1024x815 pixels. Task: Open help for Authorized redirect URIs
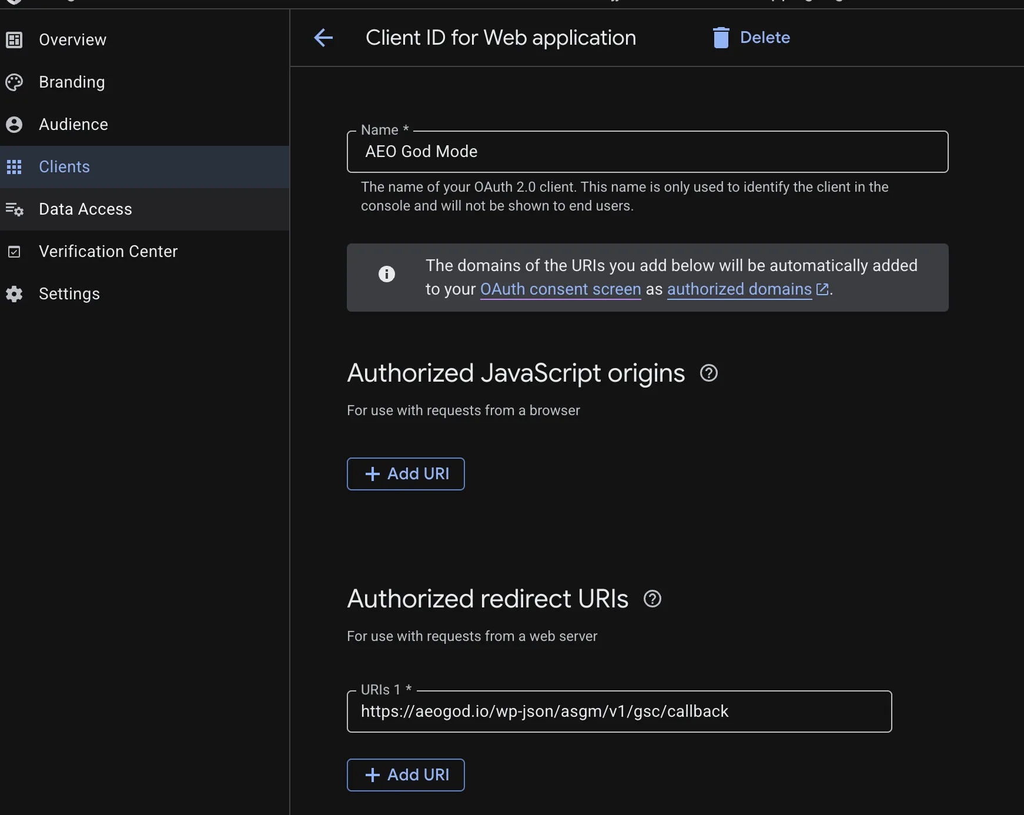652,599
